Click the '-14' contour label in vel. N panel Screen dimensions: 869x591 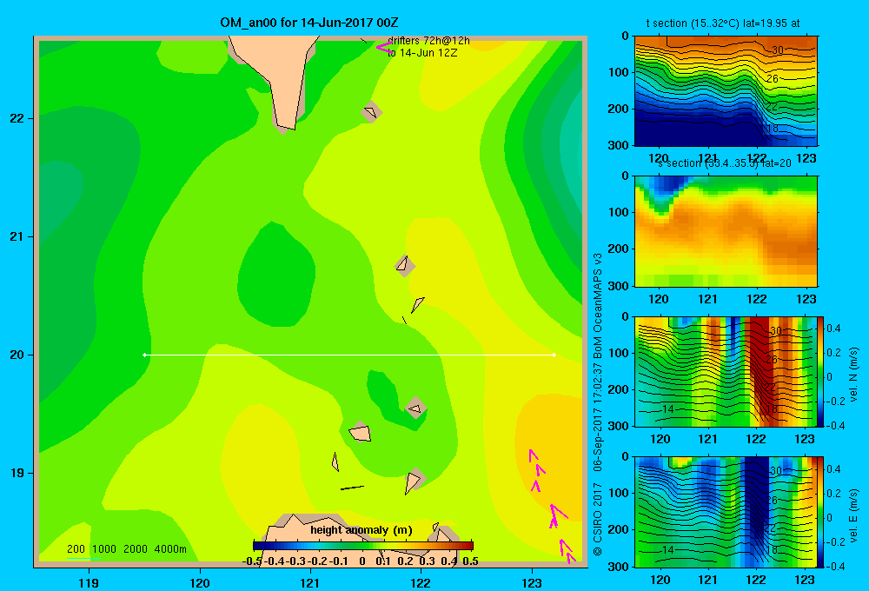click(x=666, y=409)
